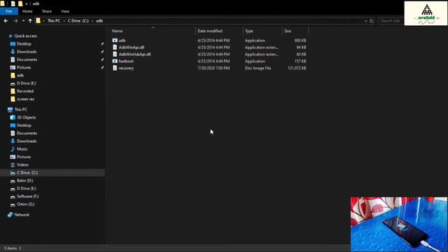Screen dimensions: 448x252
Task: Select This PC in navigation pane
Action: pos(20,109)
